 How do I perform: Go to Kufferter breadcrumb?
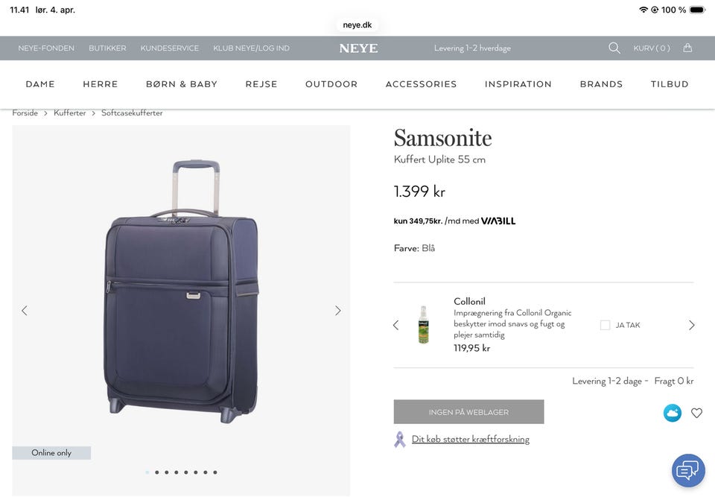tap(69, 113)
